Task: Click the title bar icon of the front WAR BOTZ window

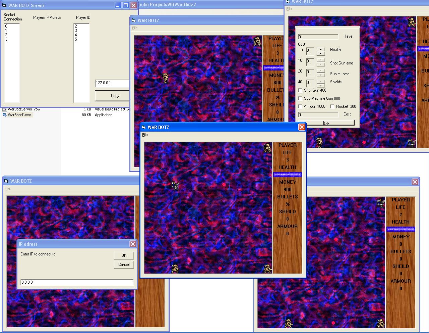Action: 144,127
